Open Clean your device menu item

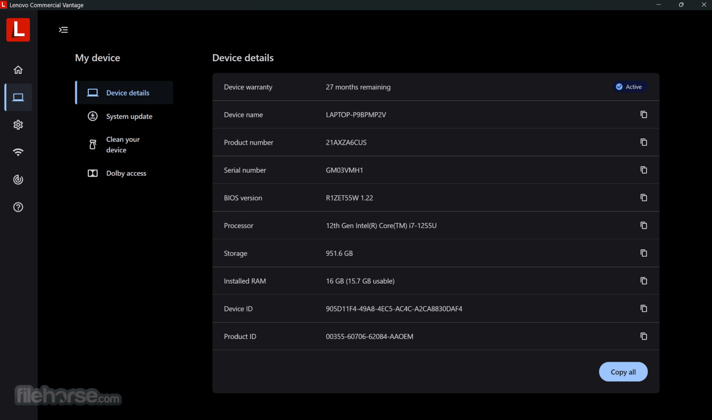pyautogui.click(x=125, y=145)
